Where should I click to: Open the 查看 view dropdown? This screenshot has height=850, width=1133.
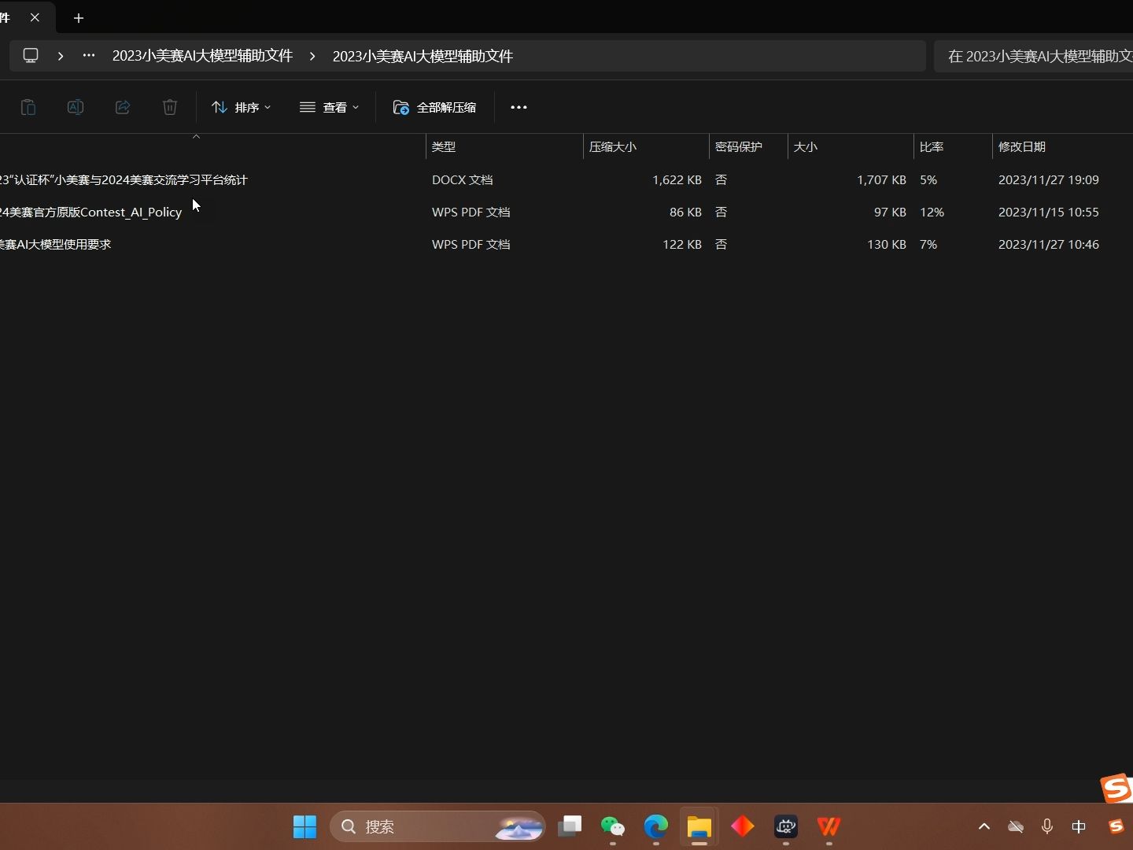click(x=330, y=107)
